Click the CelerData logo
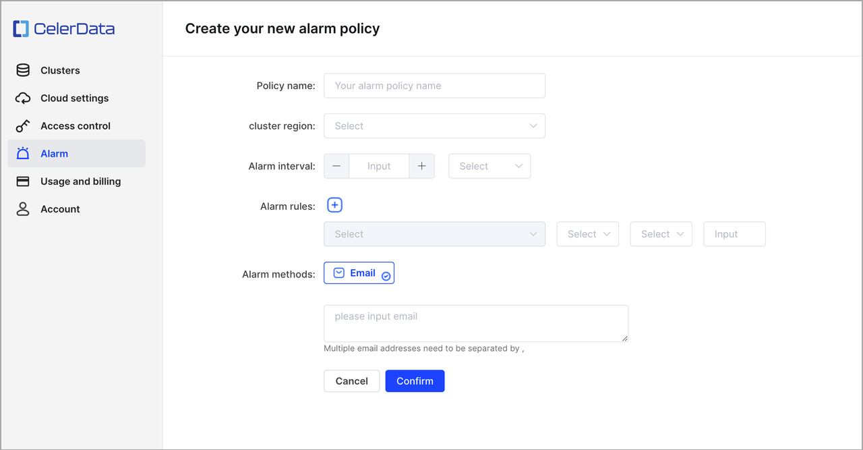The image size is (863, 450). (x=63, y=28)
